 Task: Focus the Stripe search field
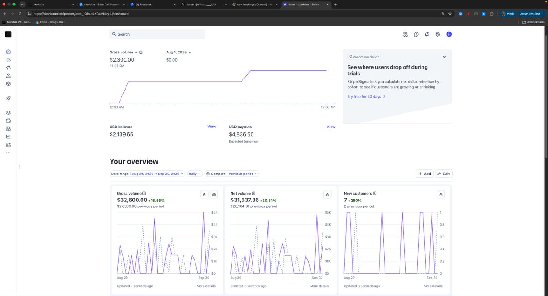coord(157,34)
